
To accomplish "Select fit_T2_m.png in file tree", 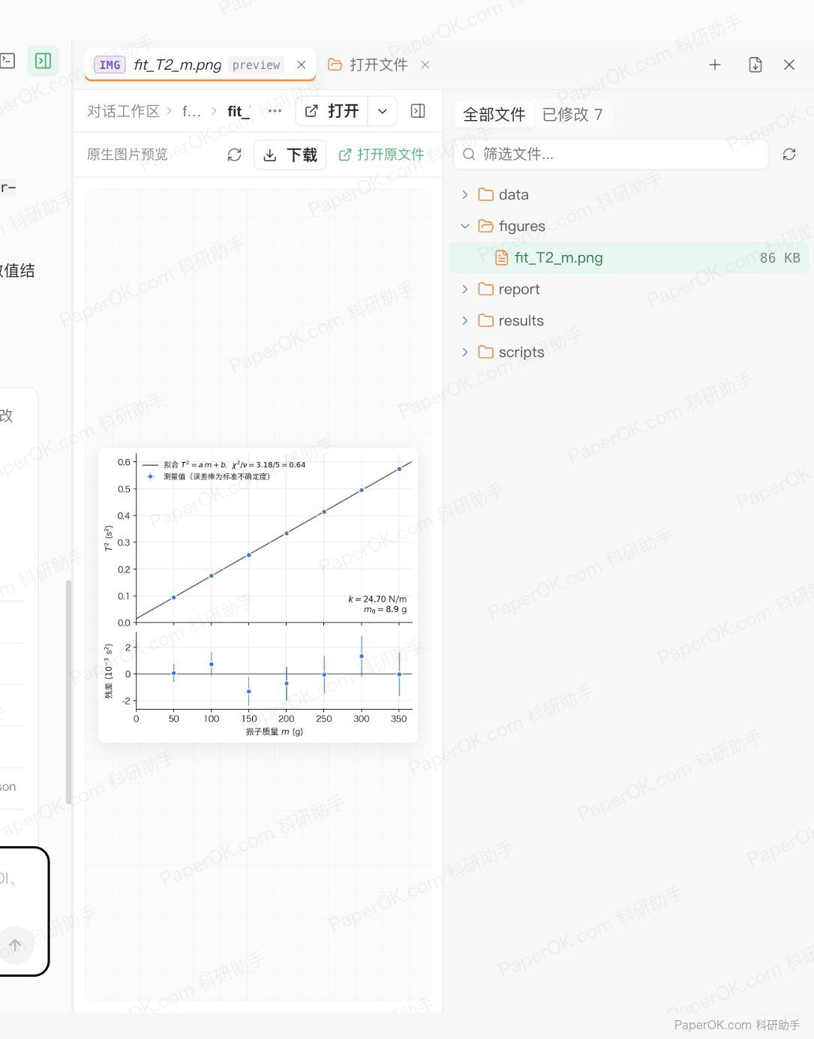I will (629, 257).
